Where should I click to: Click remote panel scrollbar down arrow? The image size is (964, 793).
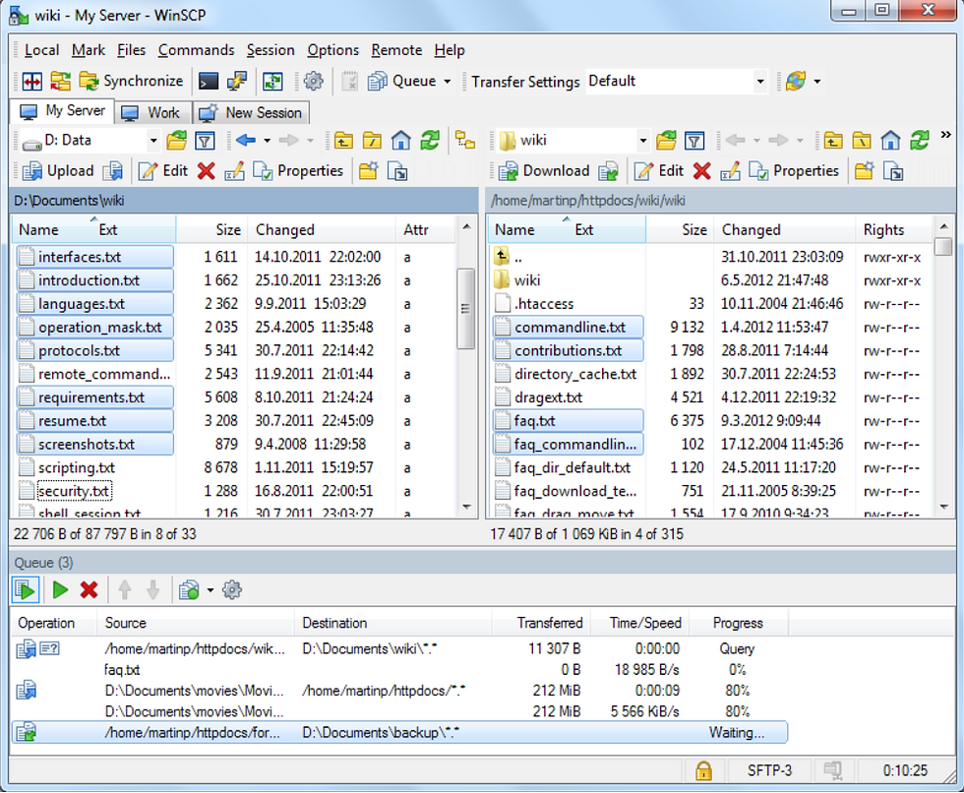(x=943, y=507)
